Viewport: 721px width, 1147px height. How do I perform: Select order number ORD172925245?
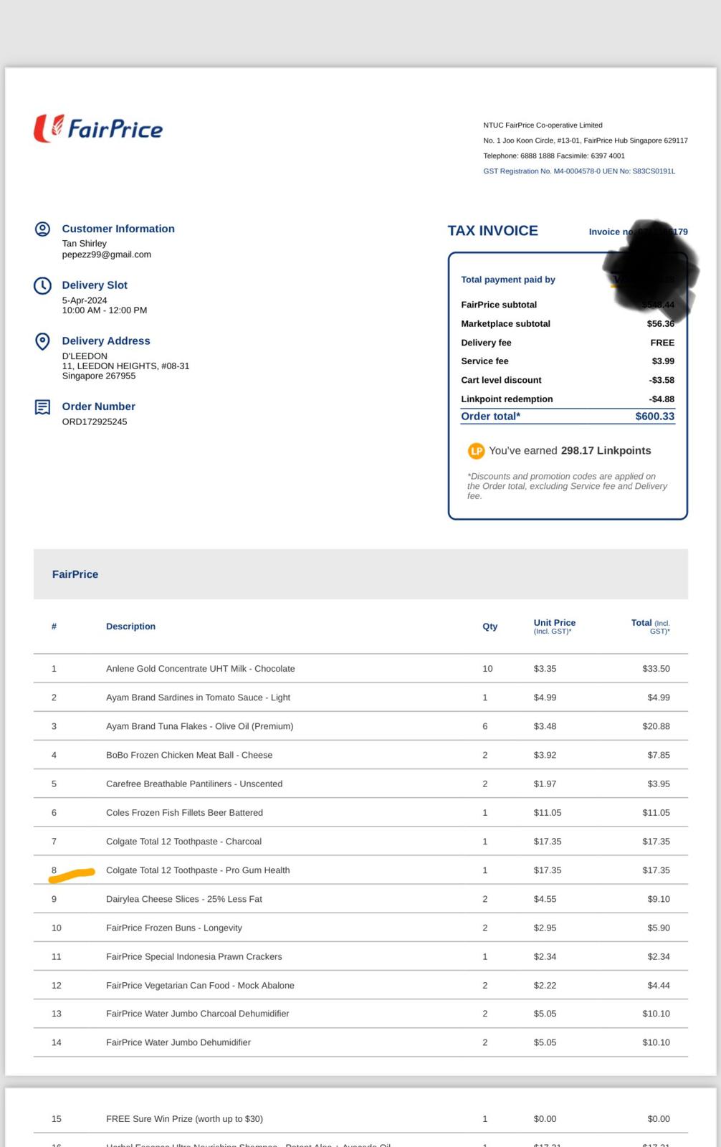pyautogui.click(x=95, y=422)
